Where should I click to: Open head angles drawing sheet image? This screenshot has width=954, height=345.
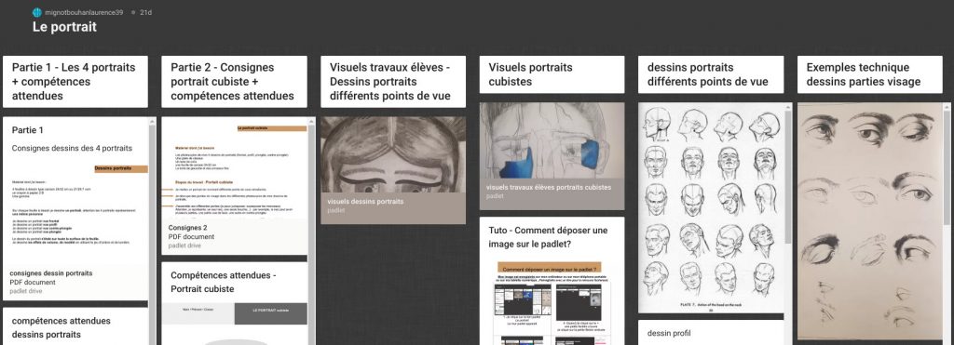coord(711,207)
